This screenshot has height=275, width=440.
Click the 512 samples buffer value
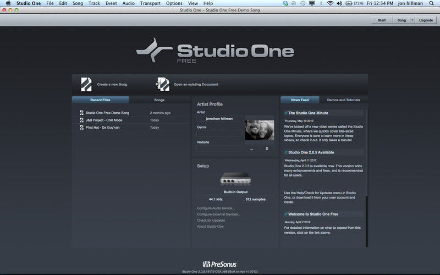(255, 199)
